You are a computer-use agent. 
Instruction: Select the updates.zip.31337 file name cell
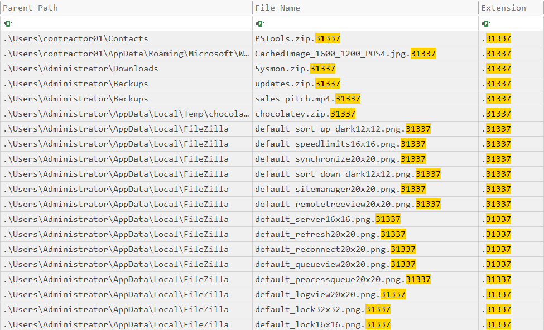pos(297,84)
